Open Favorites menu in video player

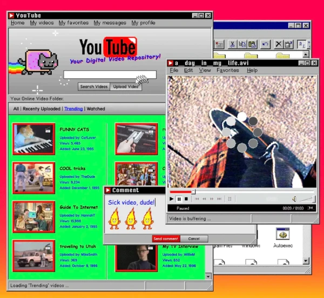pyautogui.click(x=228, y=70)
